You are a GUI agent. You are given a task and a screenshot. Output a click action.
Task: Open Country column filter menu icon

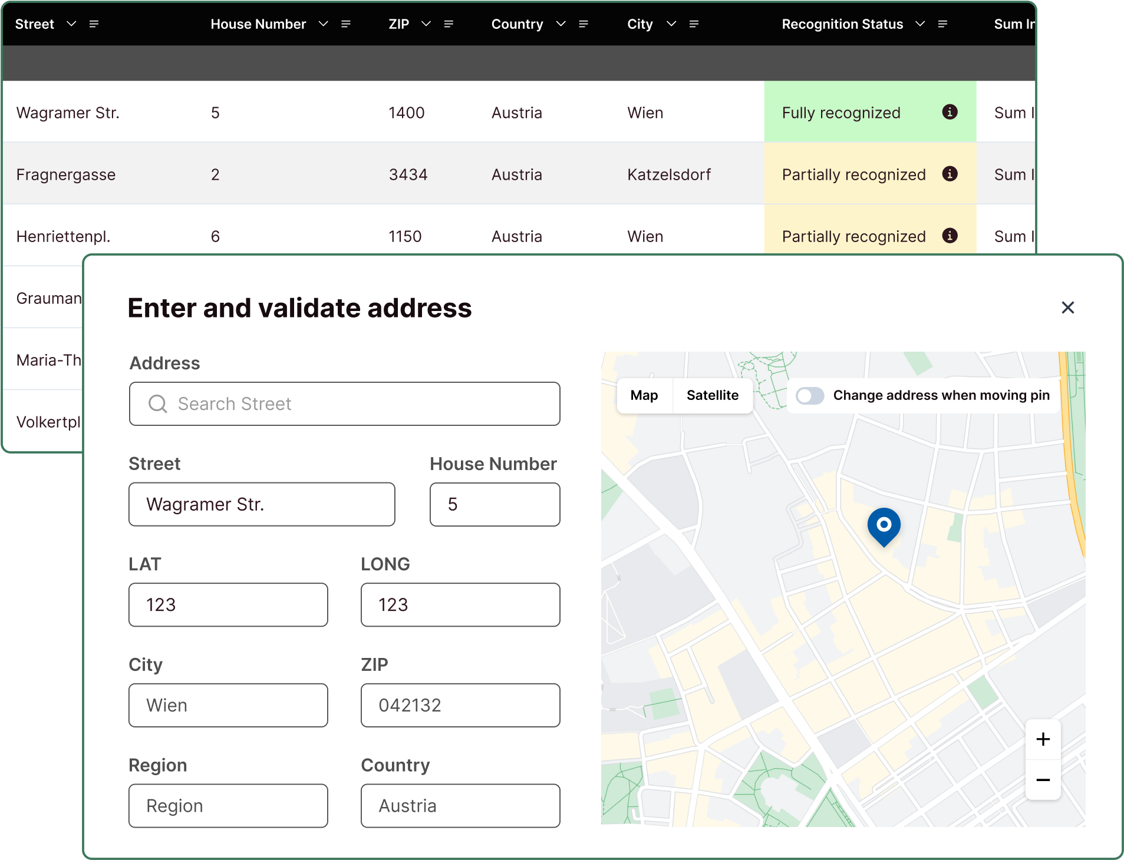(x=584, y=24)
